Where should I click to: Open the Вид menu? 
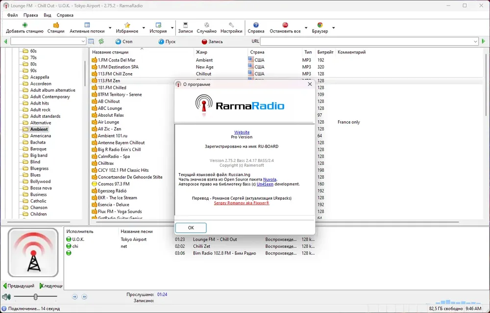tap(47, 15)
